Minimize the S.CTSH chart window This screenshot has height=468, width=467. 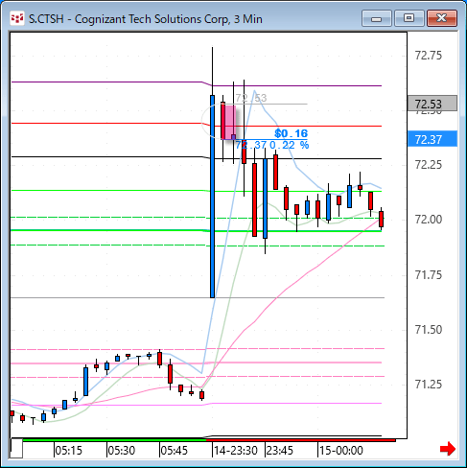pos(377,18)
